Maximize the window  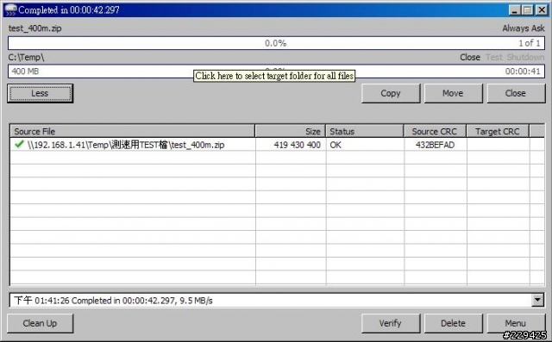click(527, 9)
